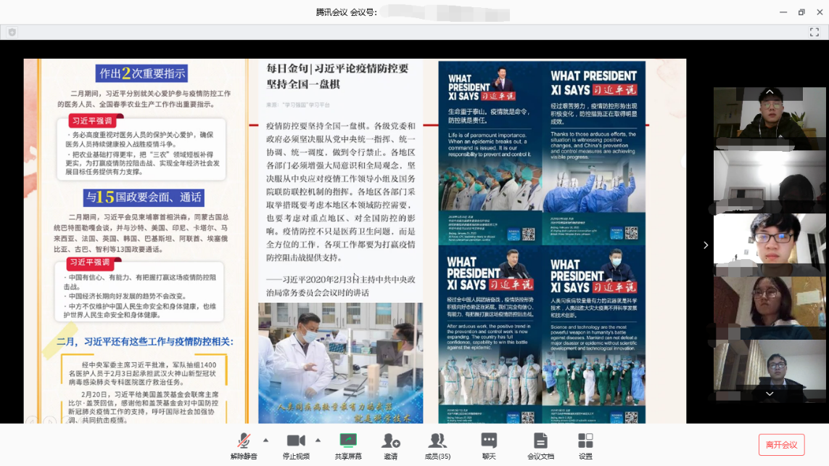Click the security shield icon at top-left

[x=12, y=32]
